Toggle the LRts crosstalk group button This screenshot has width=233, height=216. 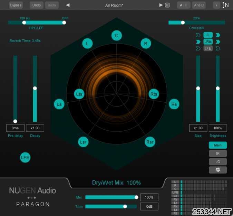point(208,42)
